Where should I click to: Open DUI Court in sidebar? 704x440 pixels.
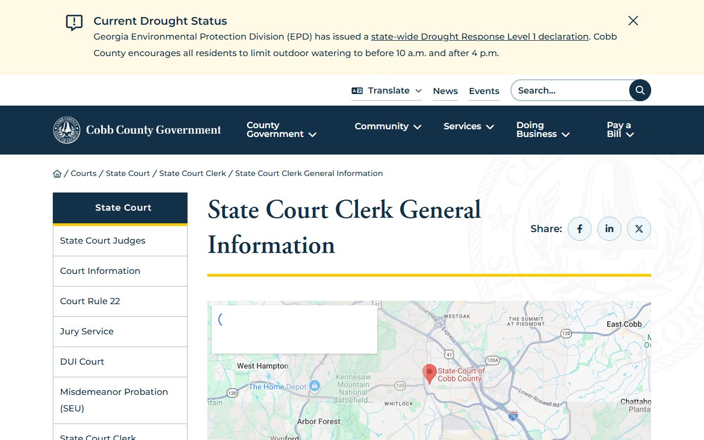click(x=120, y=362)
